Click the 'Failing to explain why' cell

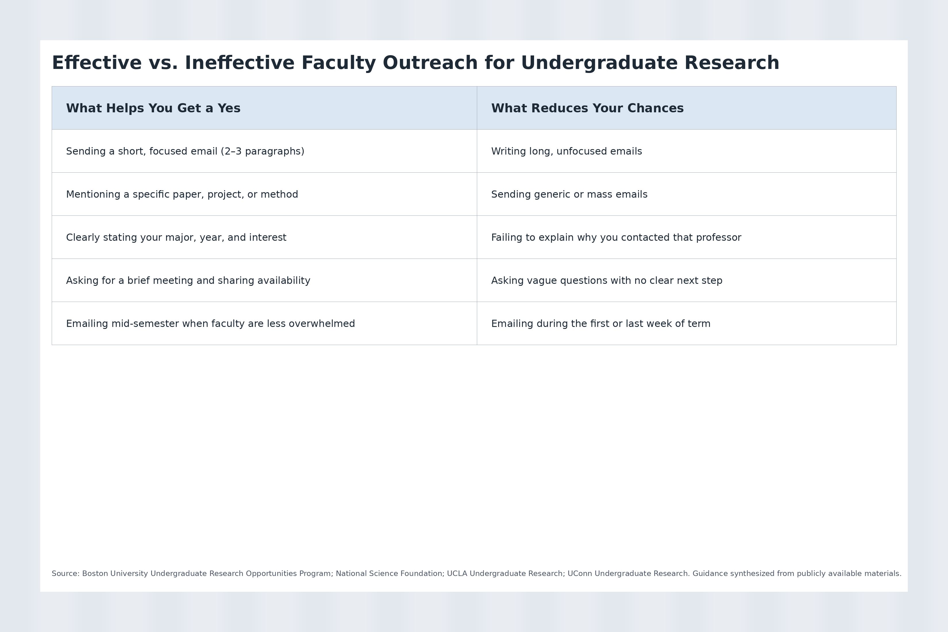[616, 238]
